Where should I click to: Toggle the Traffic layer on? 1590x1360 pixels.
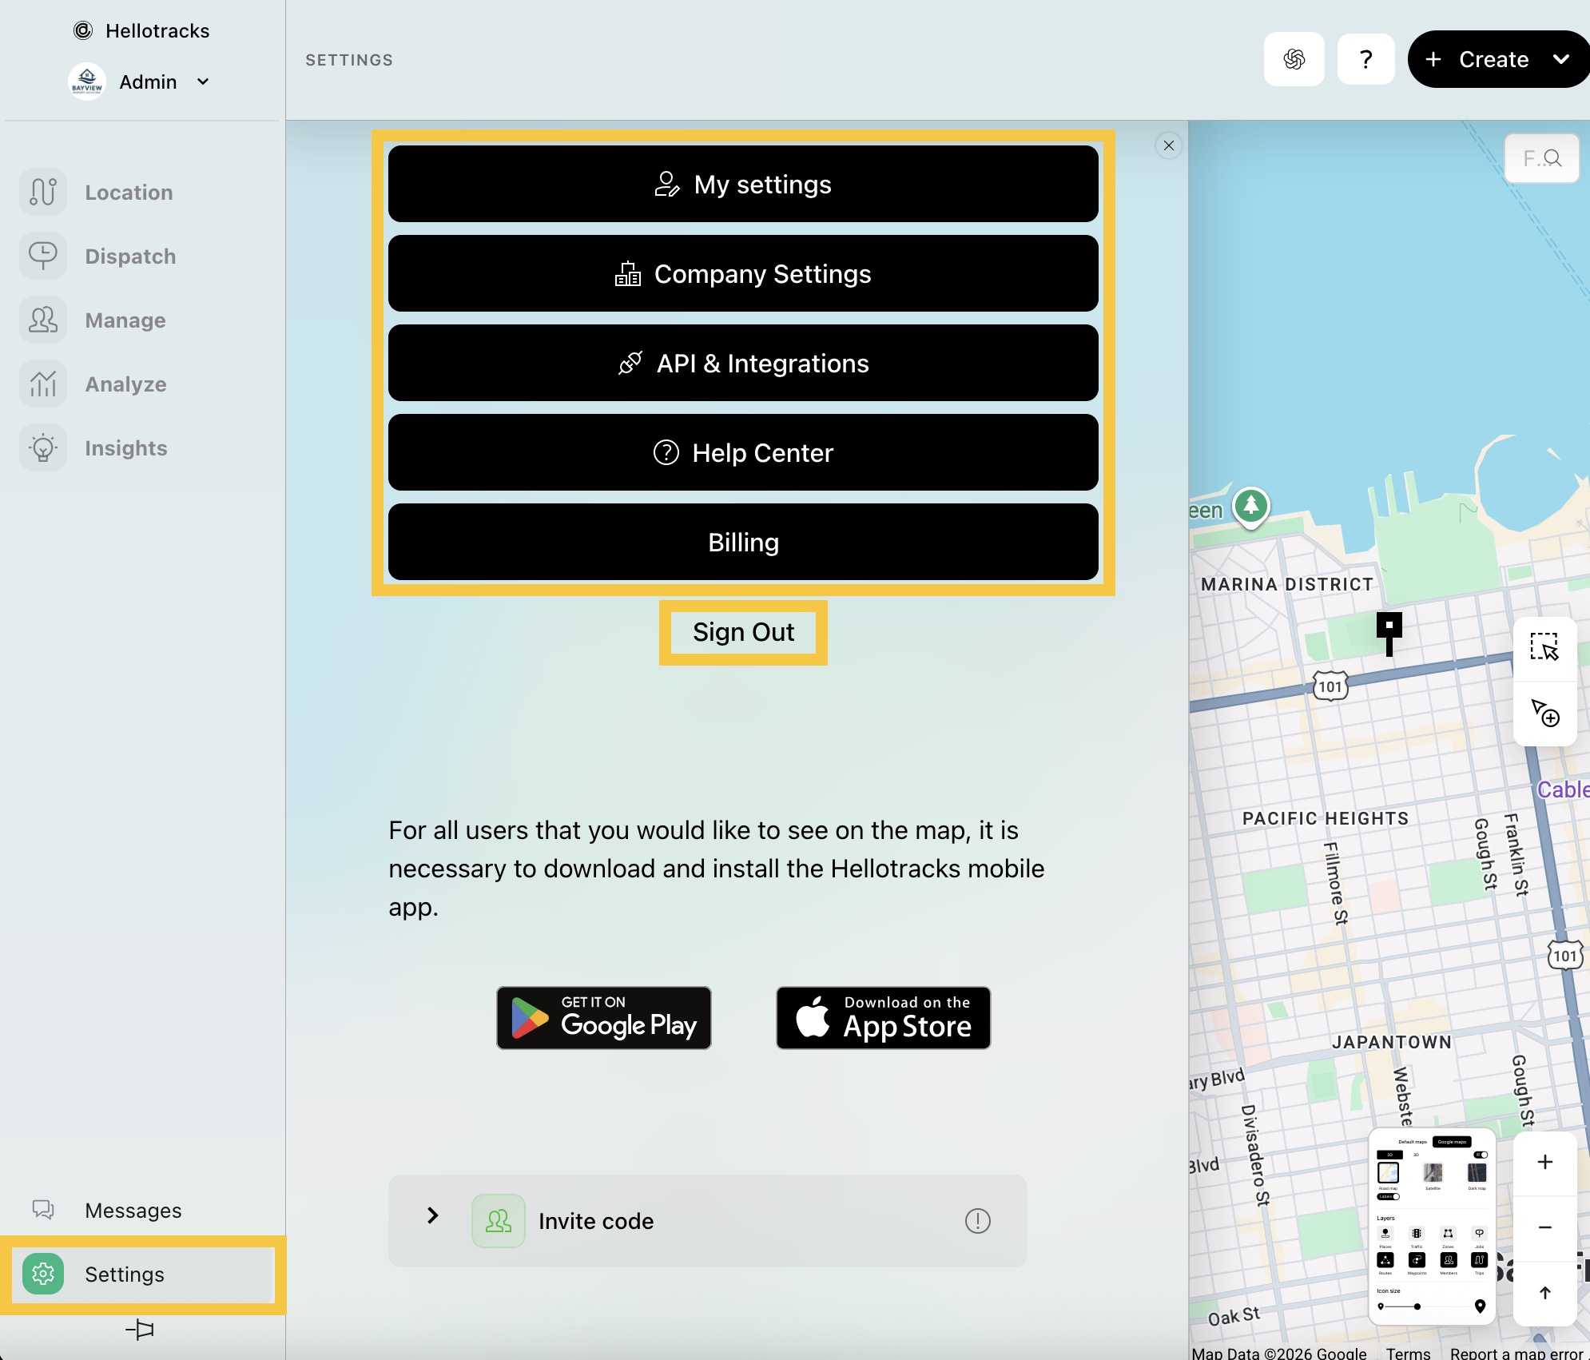pos(1416,1234)
